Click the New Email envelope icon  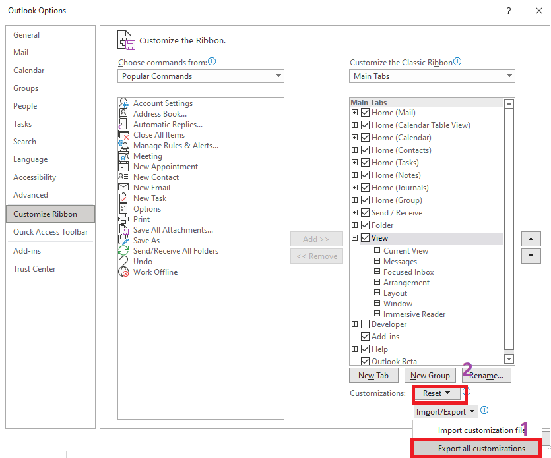[x=123, y=187]
